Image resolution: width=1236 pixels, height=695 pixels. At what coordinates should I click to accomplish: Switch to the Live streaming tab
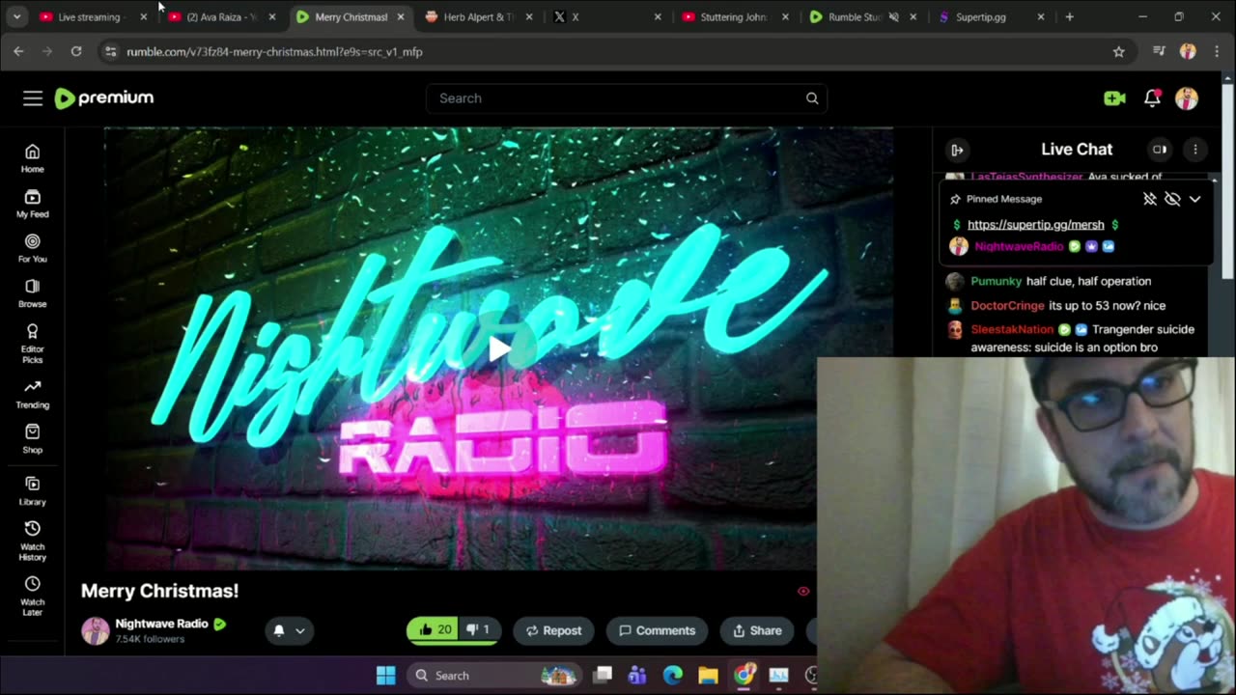click(93, 17)
